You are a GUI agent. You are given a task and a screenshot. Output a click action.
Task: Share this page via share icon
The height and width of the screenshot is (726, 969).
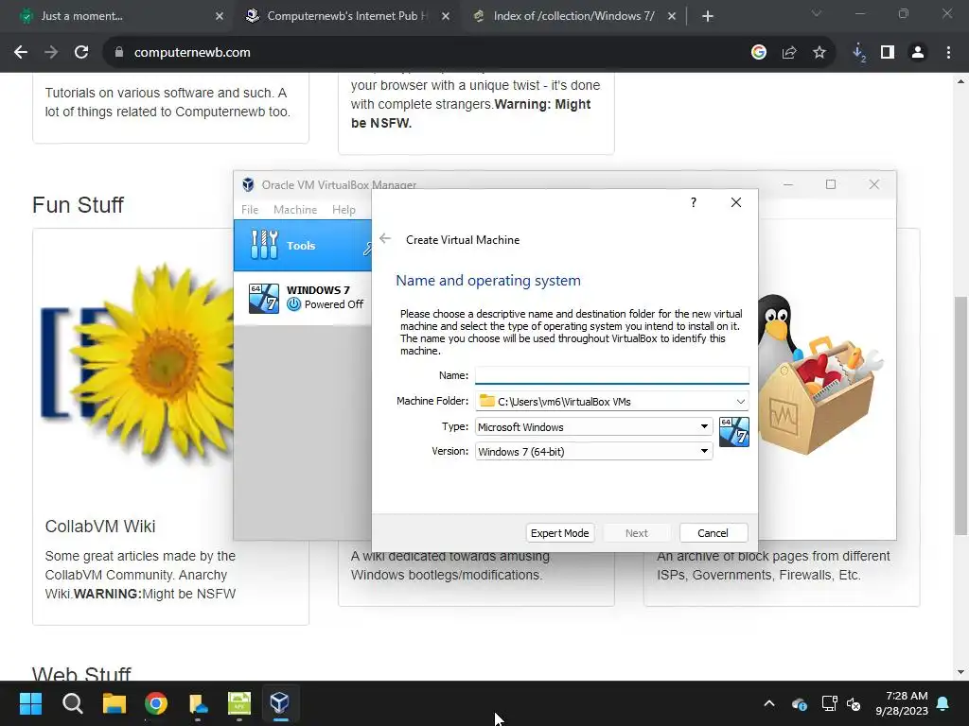(x=789, y=53)
